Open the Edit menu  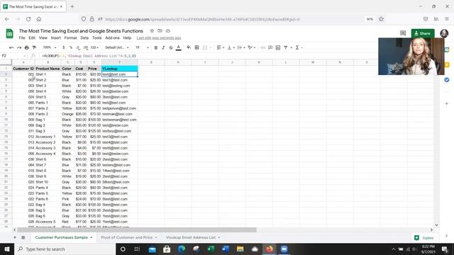[32, 38]
